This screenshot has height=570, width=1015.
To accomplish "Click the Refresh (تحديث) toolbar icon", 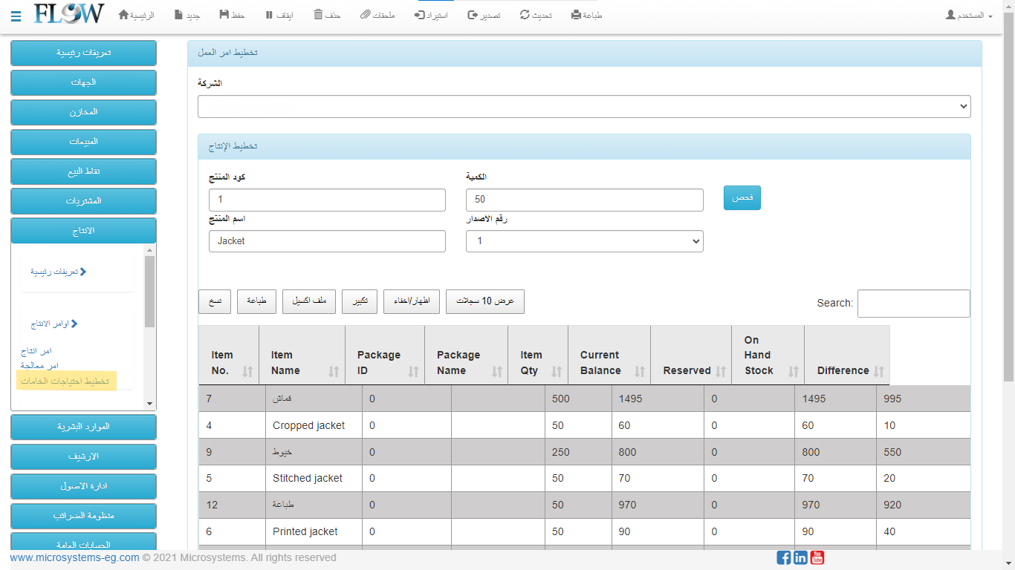I will [525, 15].
